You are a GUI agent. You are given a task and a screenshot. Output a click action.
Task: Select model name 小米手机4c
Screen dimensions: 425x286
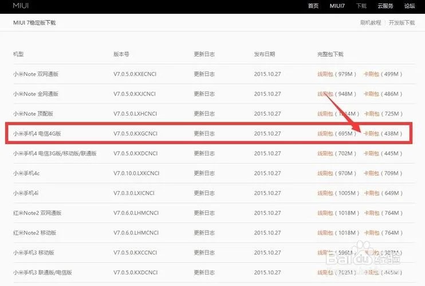tap(26, 173)
